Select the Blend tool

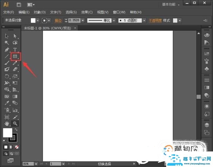tap(15, 103)
